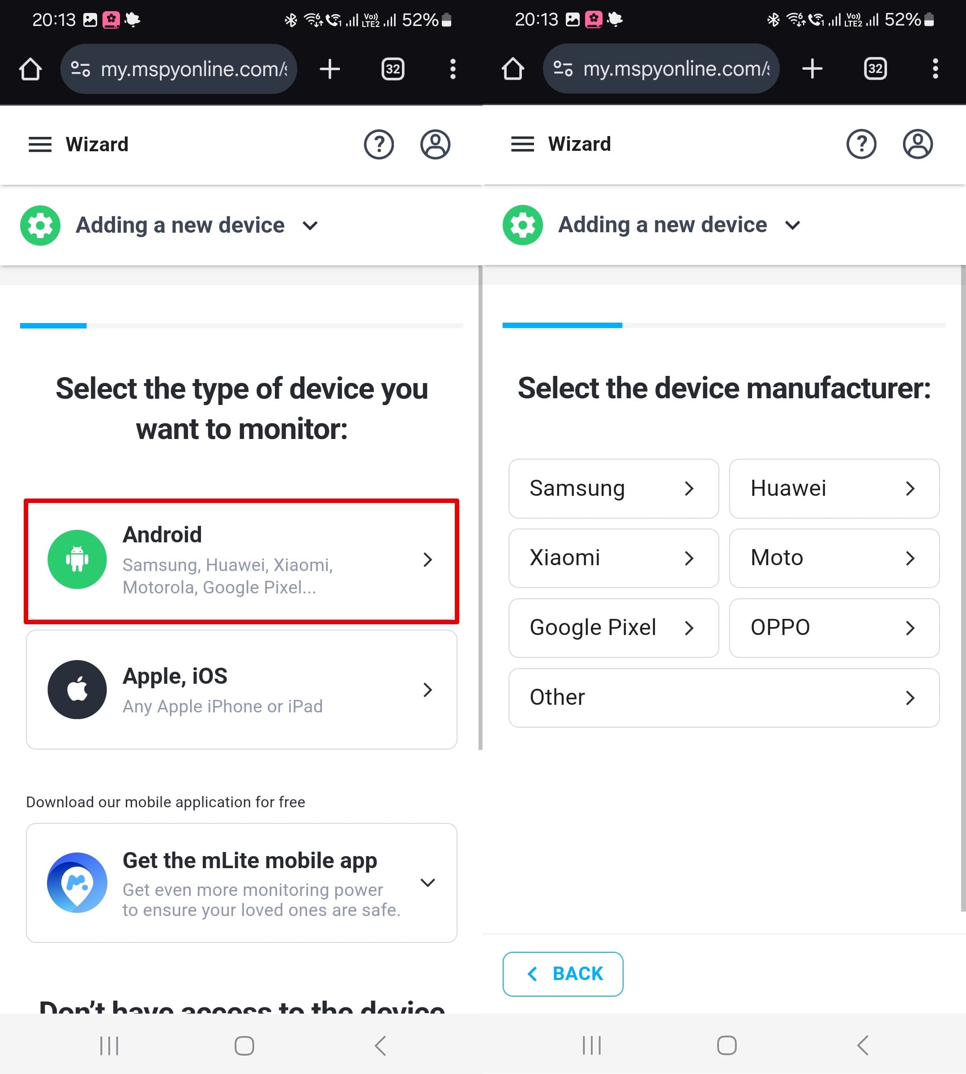Screen dimensions: 966x1074
Task: Tap site settings icon in left address bar
Action: (81, 69)
